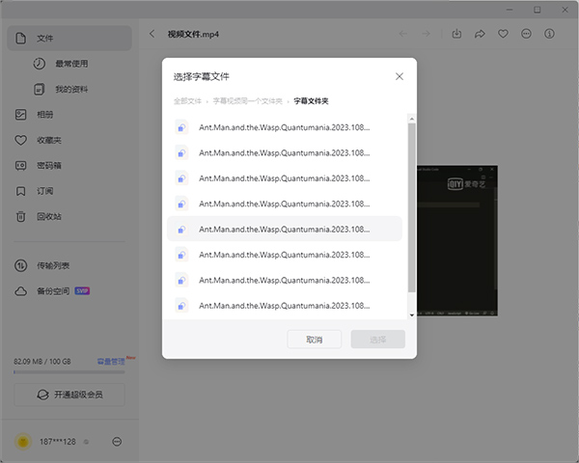
Task: Click the 取消 button
Action: [x=315, y=340]
